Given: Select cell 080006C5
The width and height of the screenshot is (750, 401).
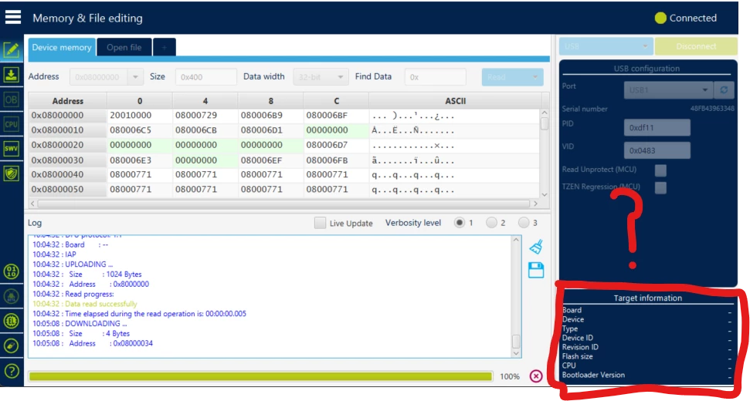Looking at the screenshot, I should coord(139,130).
